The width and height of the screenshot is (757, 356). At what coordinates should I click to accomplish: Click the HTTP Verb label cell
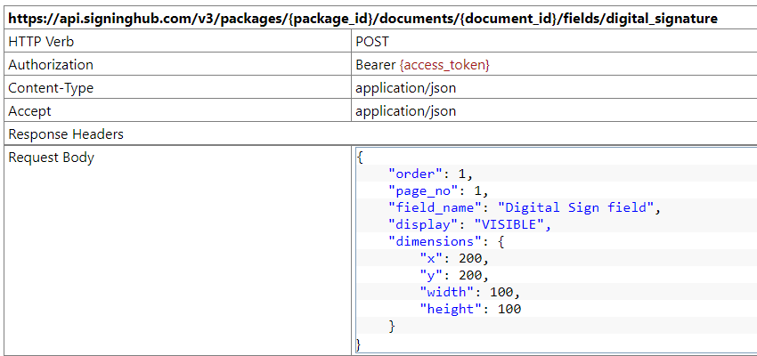[43, 42]
